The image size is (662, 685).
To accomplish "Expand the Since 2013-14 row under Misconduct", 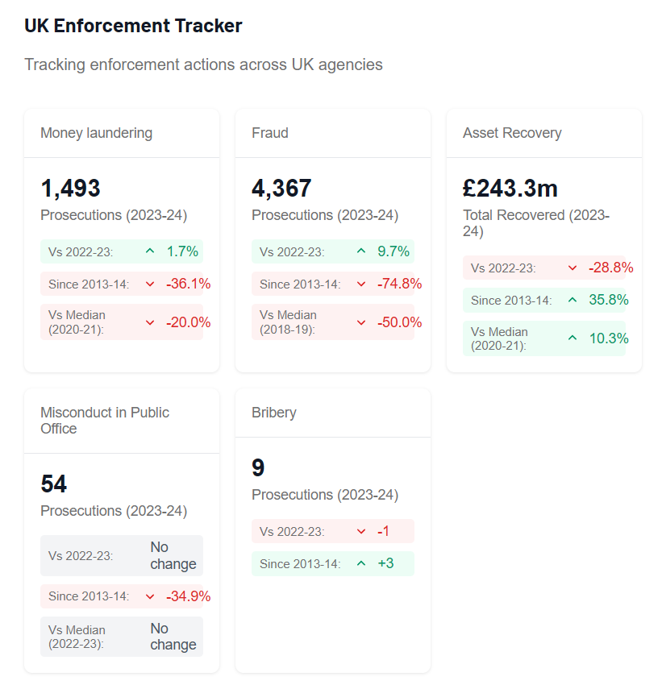I will (121, 596).
